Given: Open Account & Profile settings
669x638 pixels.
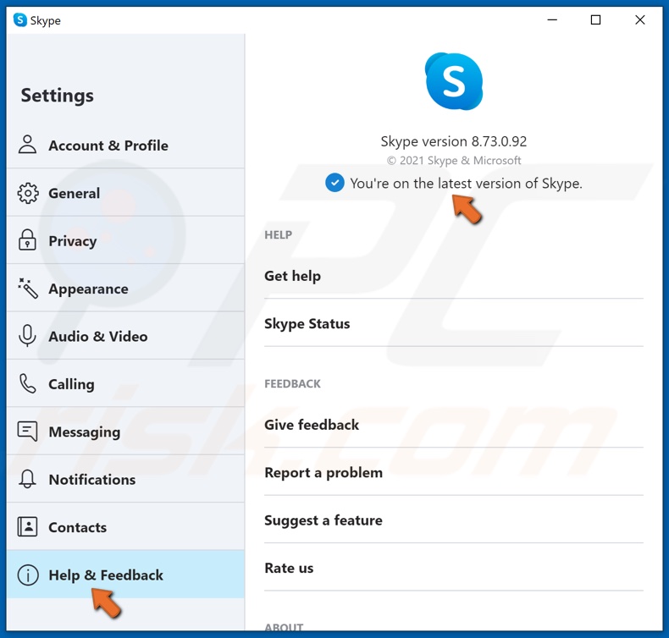Looking at the screenshot, I should (x=125, y=145).
